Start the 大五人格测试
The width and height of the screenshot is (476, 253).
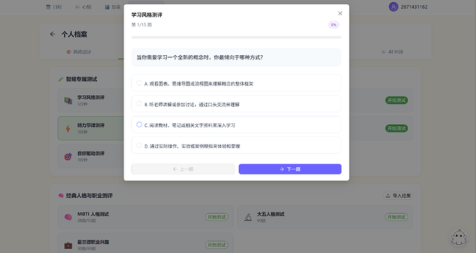[x=397, y=217]
